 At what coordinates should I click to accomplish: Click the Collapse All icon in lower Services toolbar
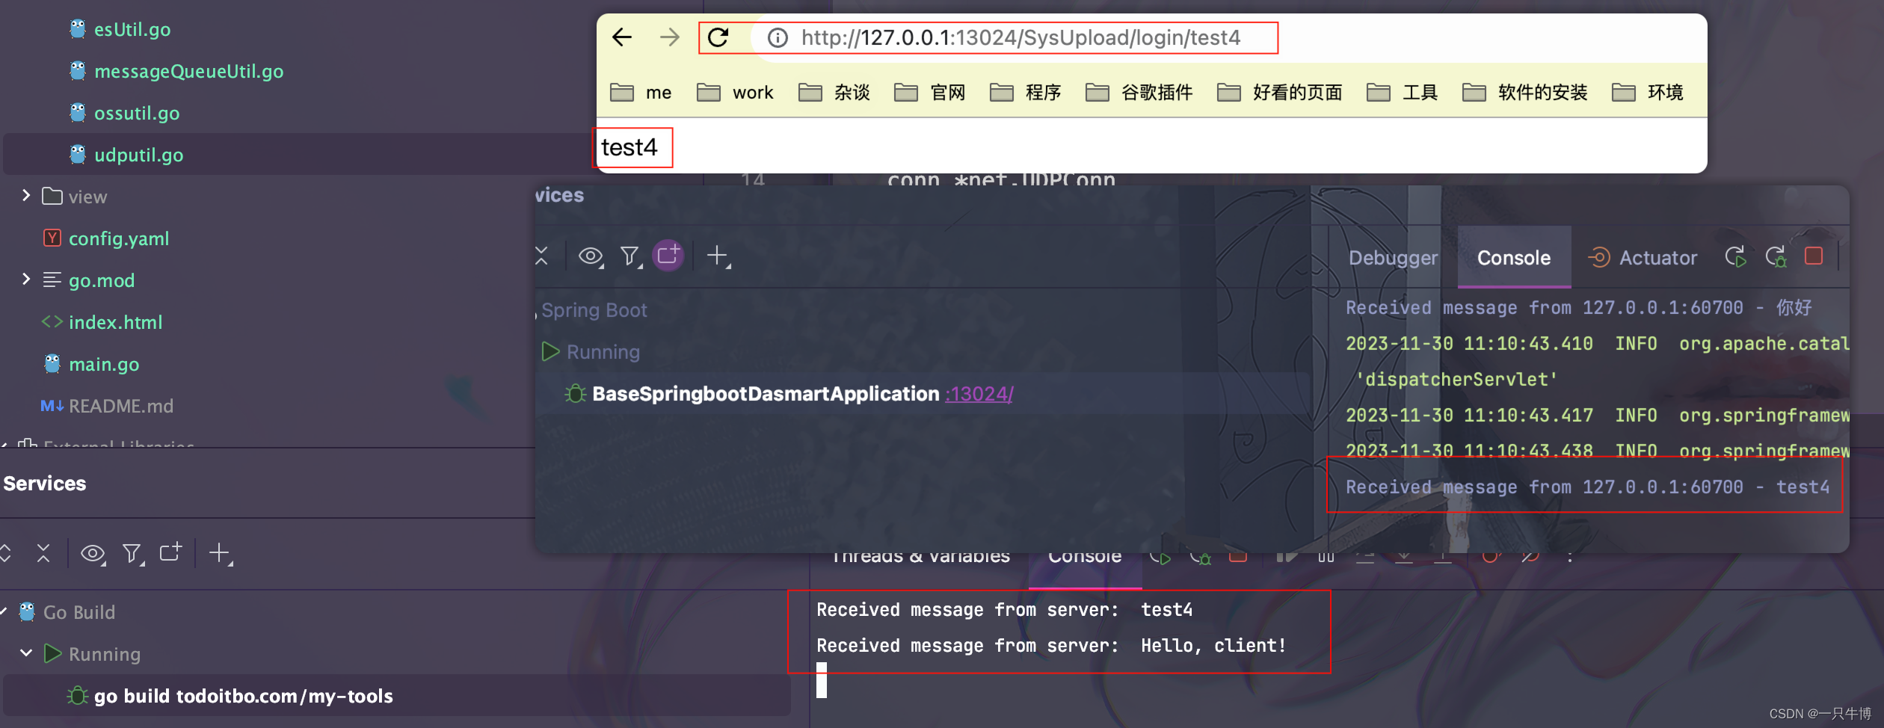click(43, 553)
